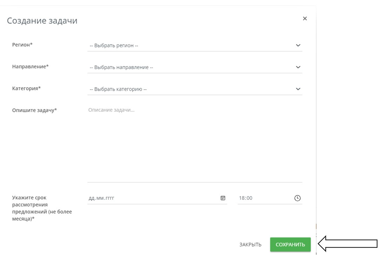Screen dimensions: 382x261
Task: Select the "Выбрать регион" placeholder text
Action: (x=114, y=46)
